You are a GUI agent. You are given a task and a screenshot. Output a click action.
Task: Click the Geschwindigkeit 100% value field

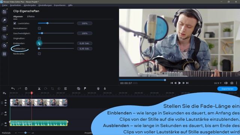(84, 33)
